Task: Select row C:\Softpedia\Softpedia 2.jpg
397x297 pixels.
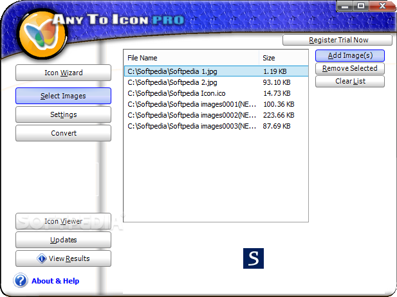Action: click(x=216, y=82)
